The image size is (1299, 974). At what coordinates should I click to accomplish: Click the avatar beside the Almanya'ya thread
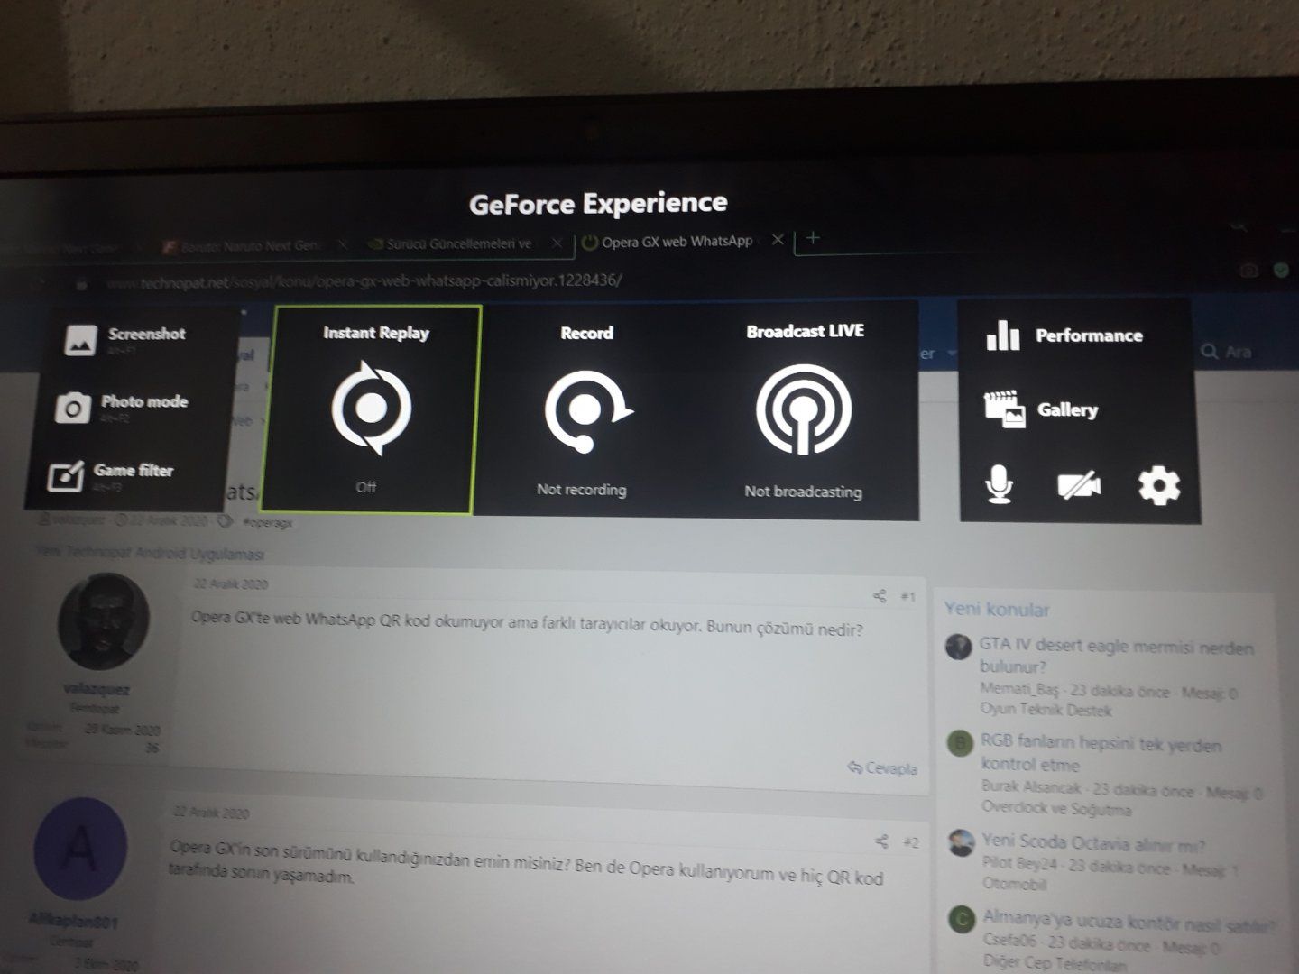963,920
